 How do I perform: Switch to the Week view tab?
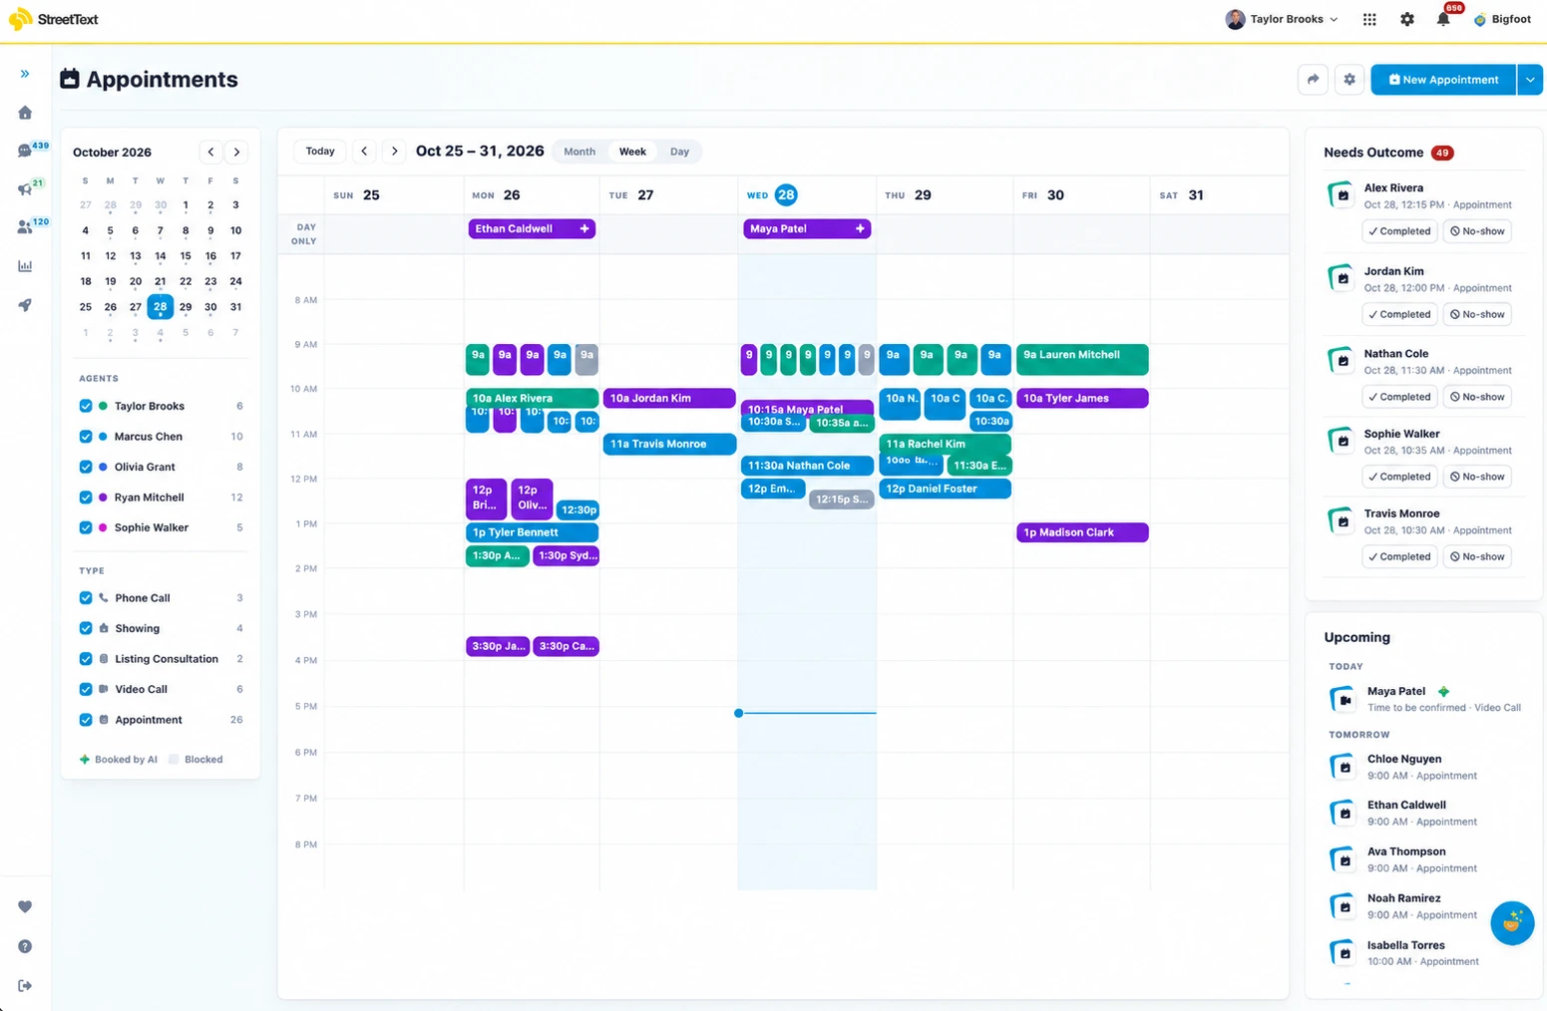coord(632,152)
